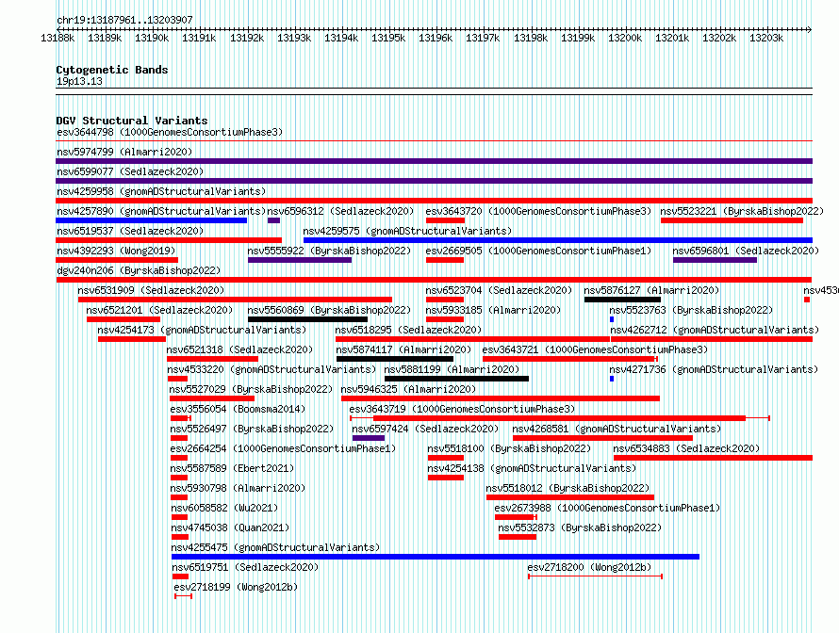
Task: Click nsv5555922 ByrskaBishop2022 label
Action: point(329,251)
